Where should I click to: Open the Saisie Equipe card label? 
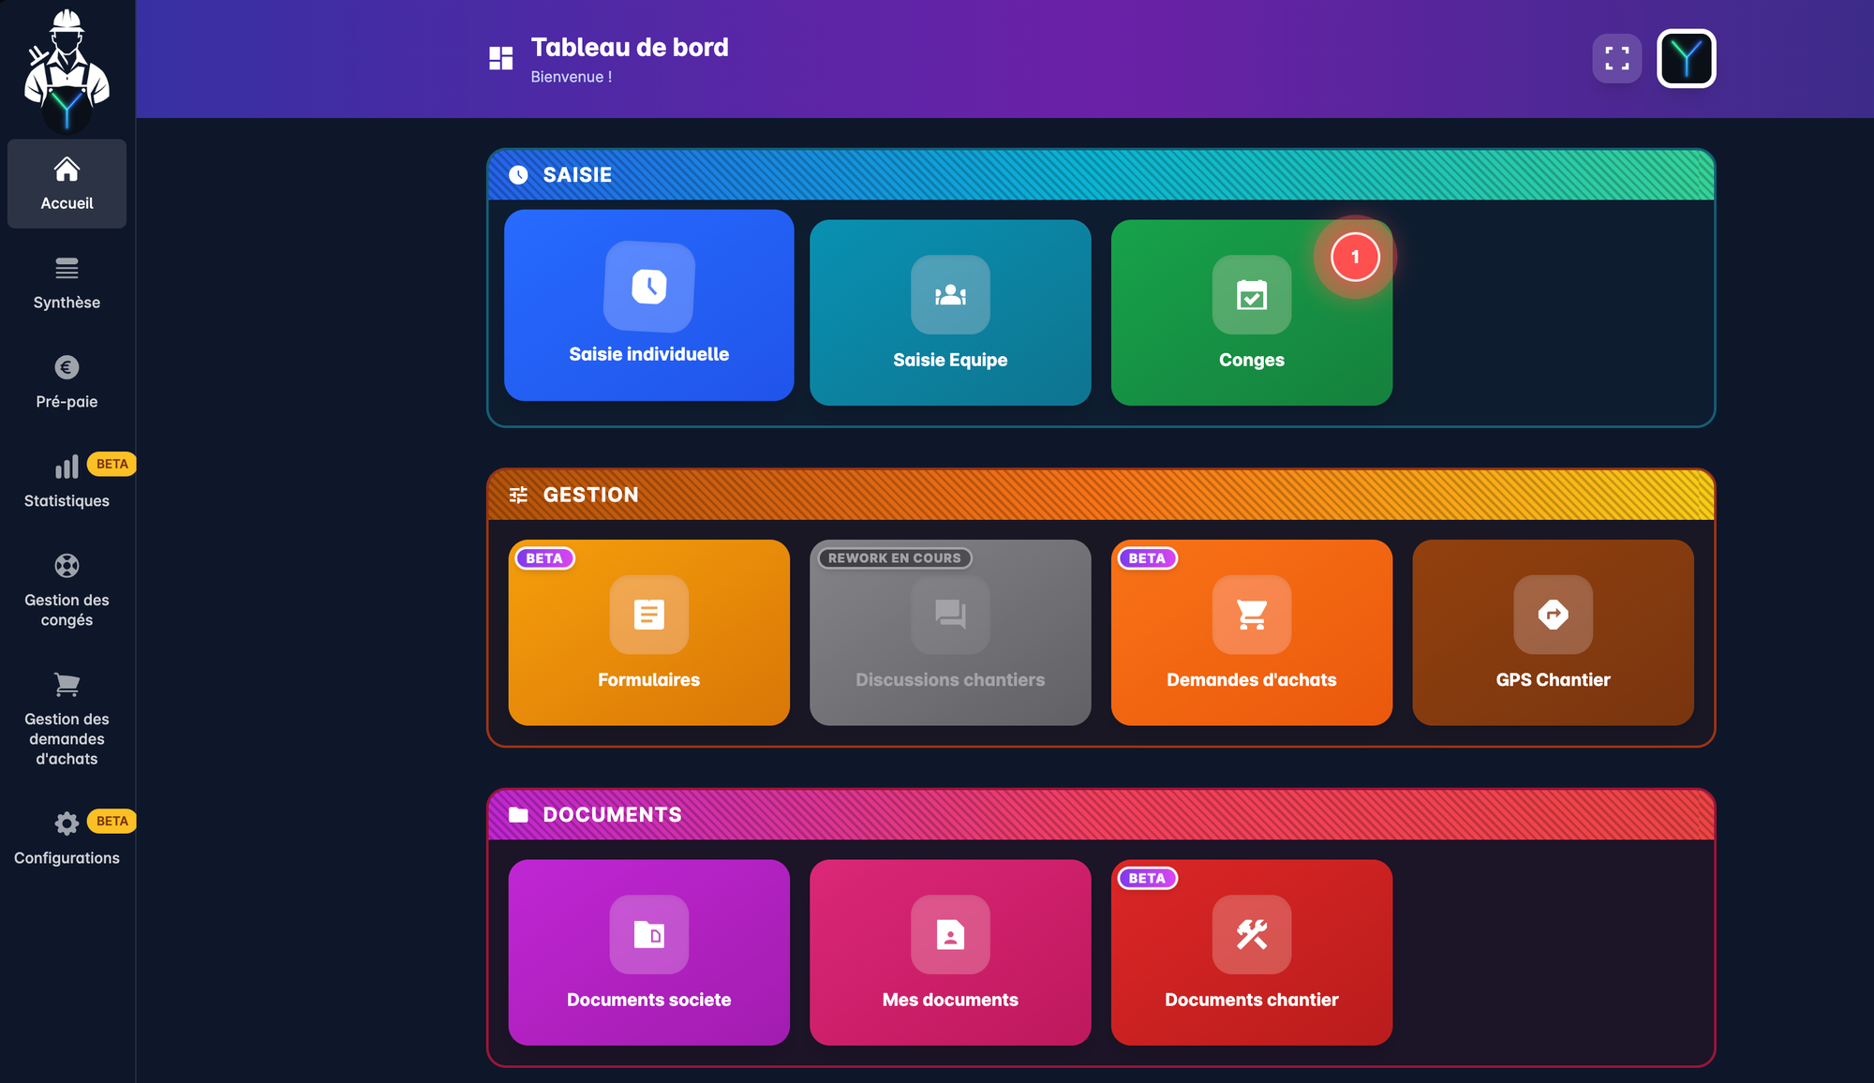coord(950,360)
